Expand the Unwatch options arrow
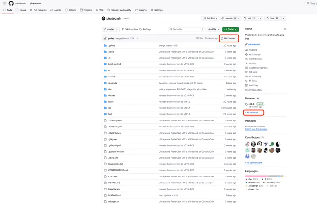Image resolution: width=317 pixels, height=204 pixels. pyautogui.click(x=239, y=18)
